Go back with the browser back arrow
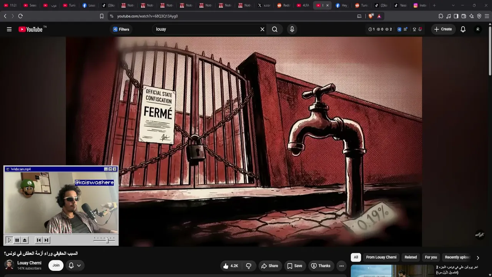Image resolution: width=492 pixels, height=277 pixels. click(5, 16)
